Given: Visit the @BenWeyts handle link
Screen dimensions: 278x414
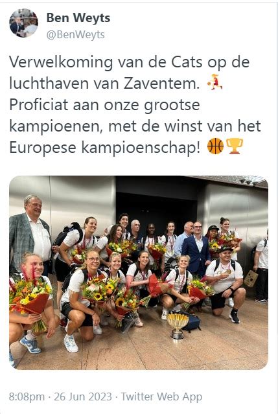Looking at the screenshot, I should 76,34.
